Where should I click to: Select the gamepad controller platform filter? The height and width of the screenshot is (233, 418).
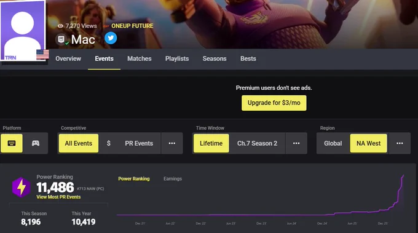[36, 143]
